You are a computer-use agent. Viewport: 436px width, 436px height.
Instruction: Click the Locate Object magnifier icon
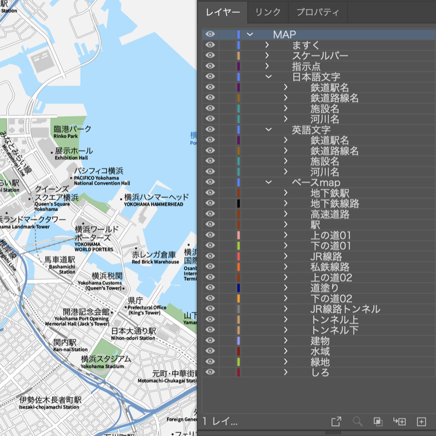[357, 421]
